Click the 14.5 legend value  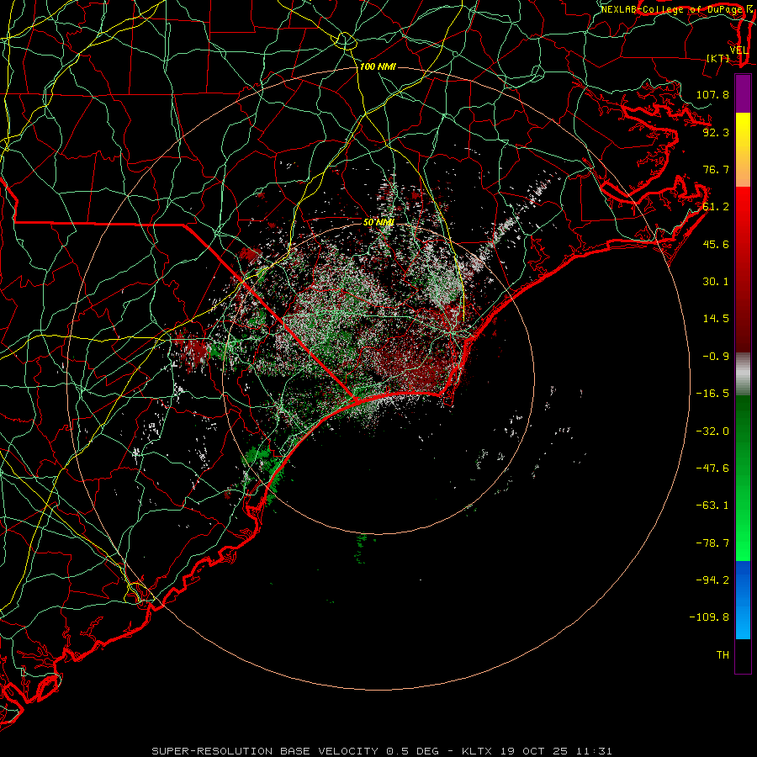tap(716, 319)
